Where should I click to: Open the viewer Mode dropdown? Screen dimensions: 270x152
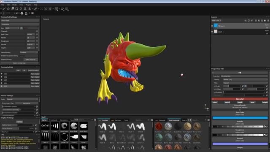[x=22, y=99]
